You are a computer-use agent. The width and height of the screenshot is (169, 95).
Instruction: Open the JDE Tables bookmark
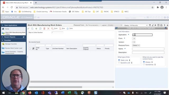74,12
